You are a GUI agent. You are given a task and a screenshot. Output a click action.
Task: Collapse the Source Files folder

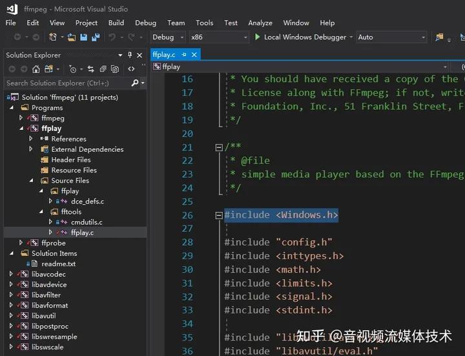[31, 180]
